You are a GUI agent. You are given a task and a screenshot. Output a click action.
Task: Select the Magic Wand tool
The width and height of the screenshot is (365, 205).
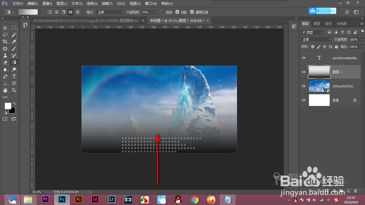pyautogui.click(x=14, y=35)
